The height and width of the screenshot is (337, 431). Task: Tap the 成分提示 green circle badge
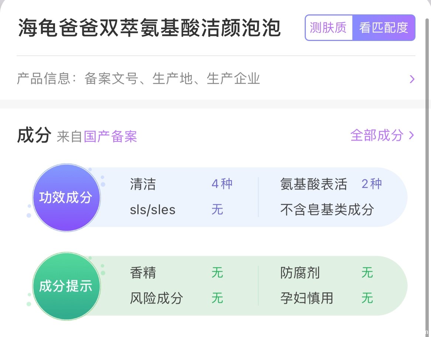(66, 286)
